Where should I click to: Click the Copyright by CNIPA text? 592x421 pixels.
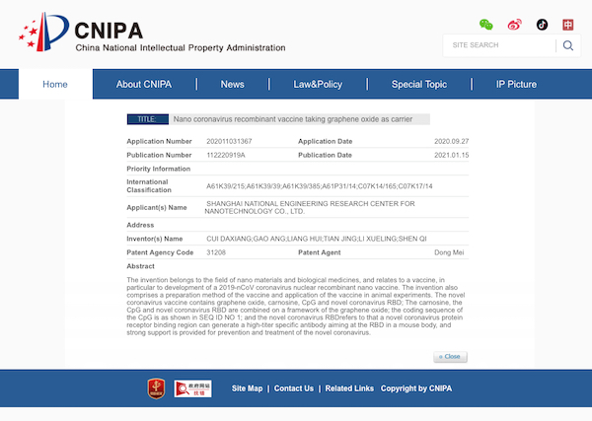point(416,388)
